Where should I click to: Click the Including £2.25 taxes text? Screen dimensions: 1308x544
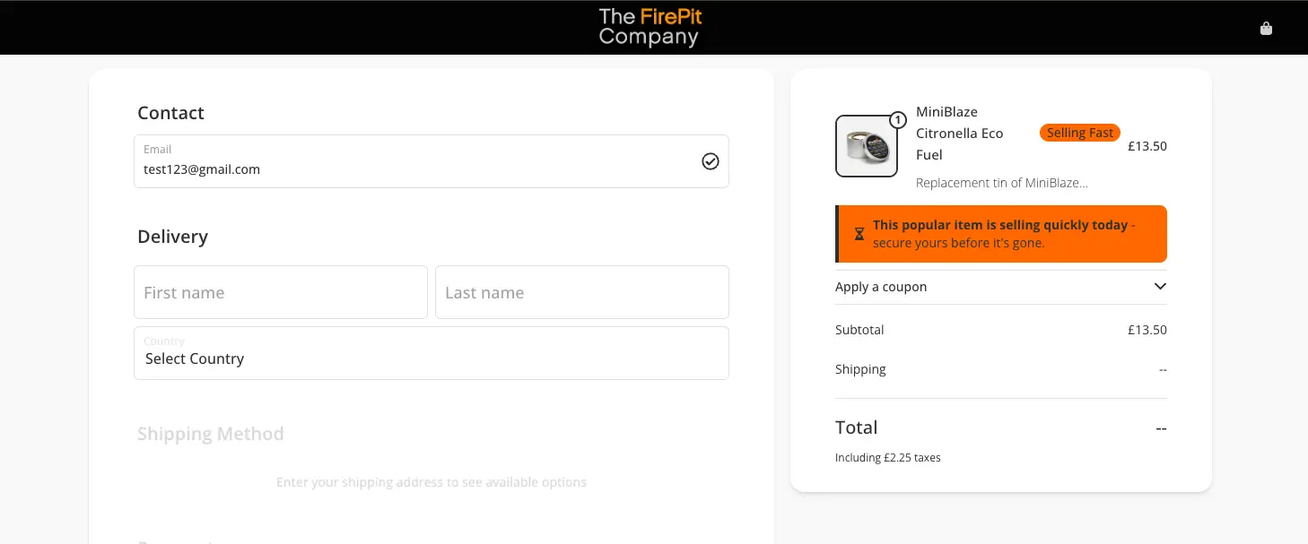[887, 457]
